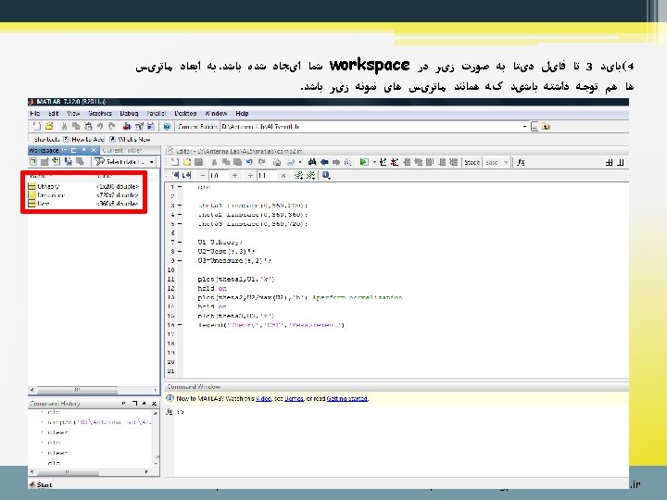Viewport: 667px width, 500px height.
Task: Open the Edit menu
Action: [x=53, y=114]
